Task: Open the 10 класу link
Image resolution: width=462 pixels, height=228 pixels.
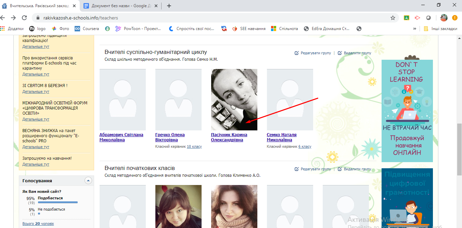Action: (194, 146)
